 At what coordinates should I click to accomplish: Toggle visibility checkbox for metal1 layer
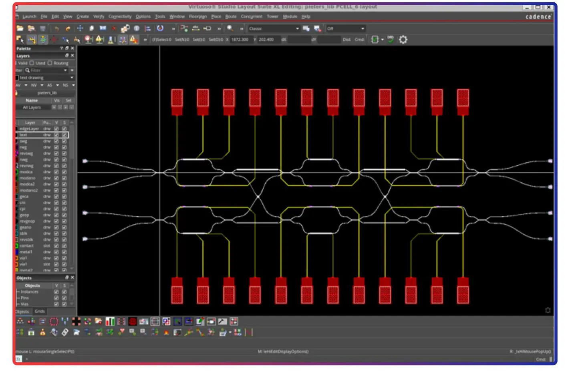click(56, 252)
